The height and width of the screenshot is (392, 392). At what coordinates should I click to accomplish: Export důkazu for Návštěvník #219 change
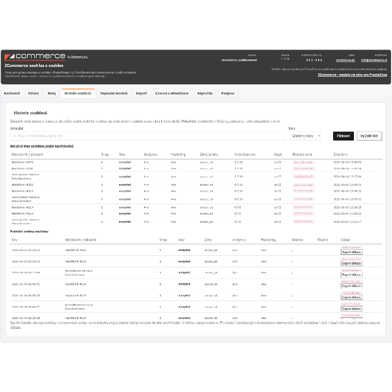(x=352, y=297)
